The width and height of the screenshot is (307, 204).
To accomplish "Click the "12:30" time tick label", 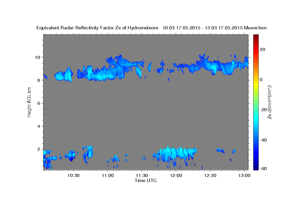I will pos(210,176).
